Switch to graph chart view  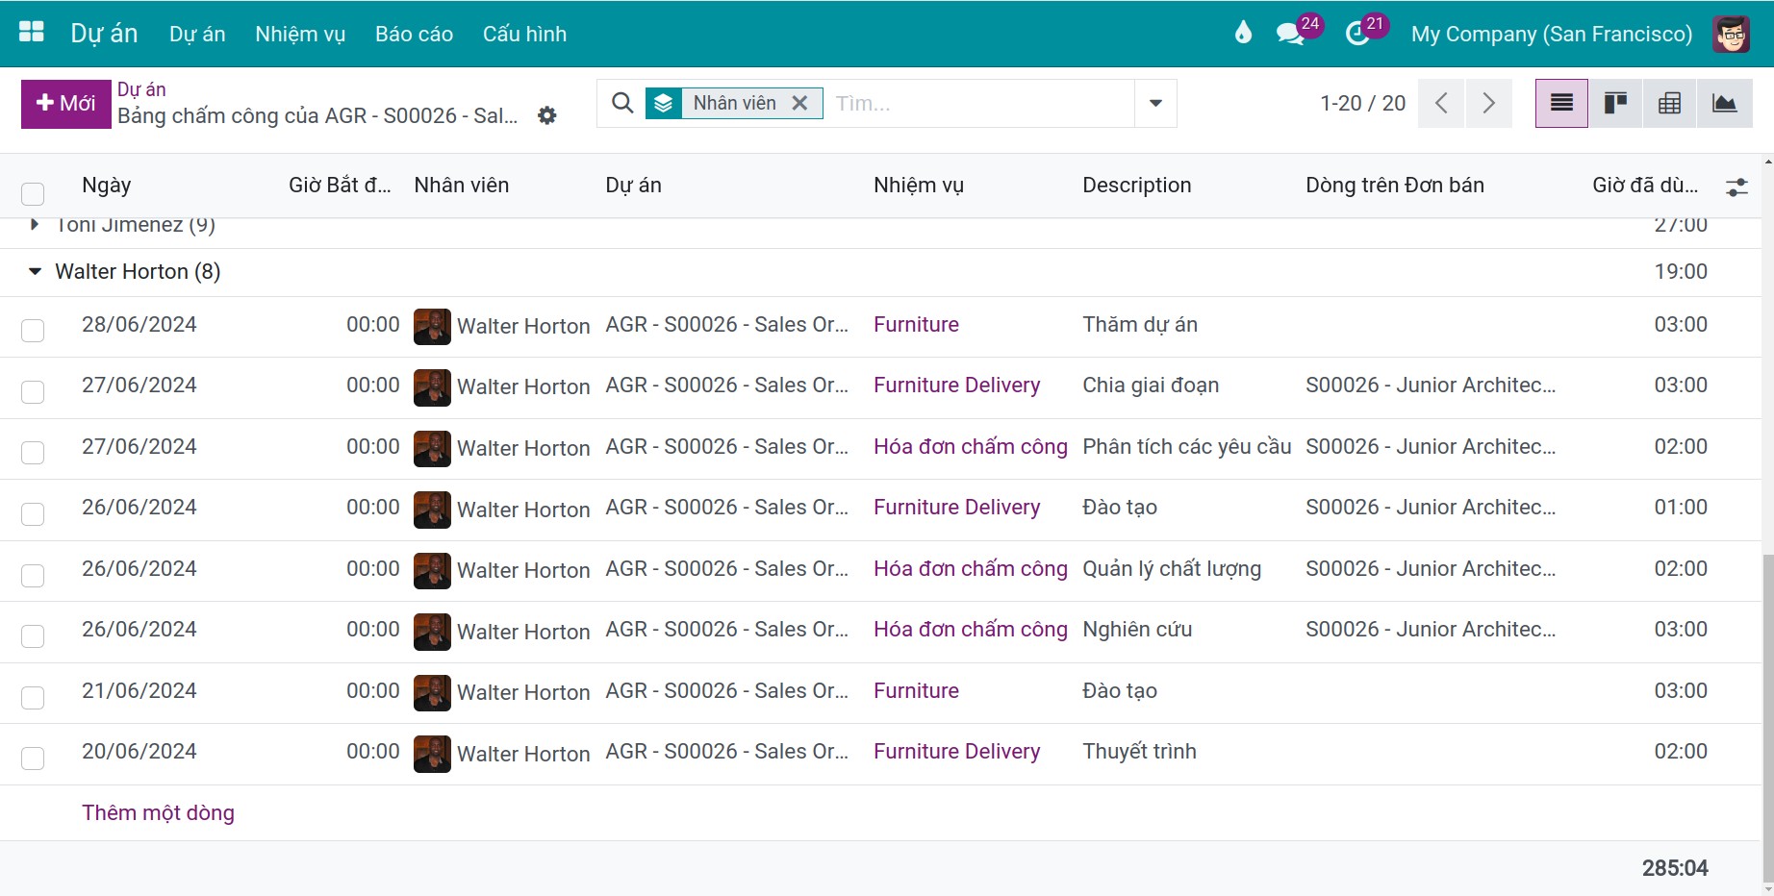pyautogui.click(x=1724, y=103)
